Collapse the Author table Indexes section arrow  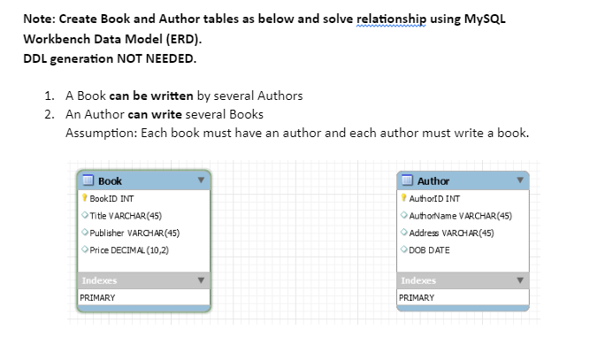[x=520, y=280]
